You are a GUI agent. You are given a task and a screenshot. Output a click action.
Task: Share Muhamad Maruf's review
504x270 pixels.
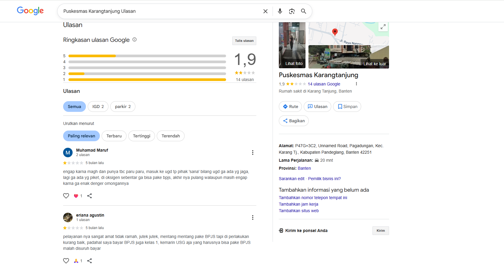89,196
